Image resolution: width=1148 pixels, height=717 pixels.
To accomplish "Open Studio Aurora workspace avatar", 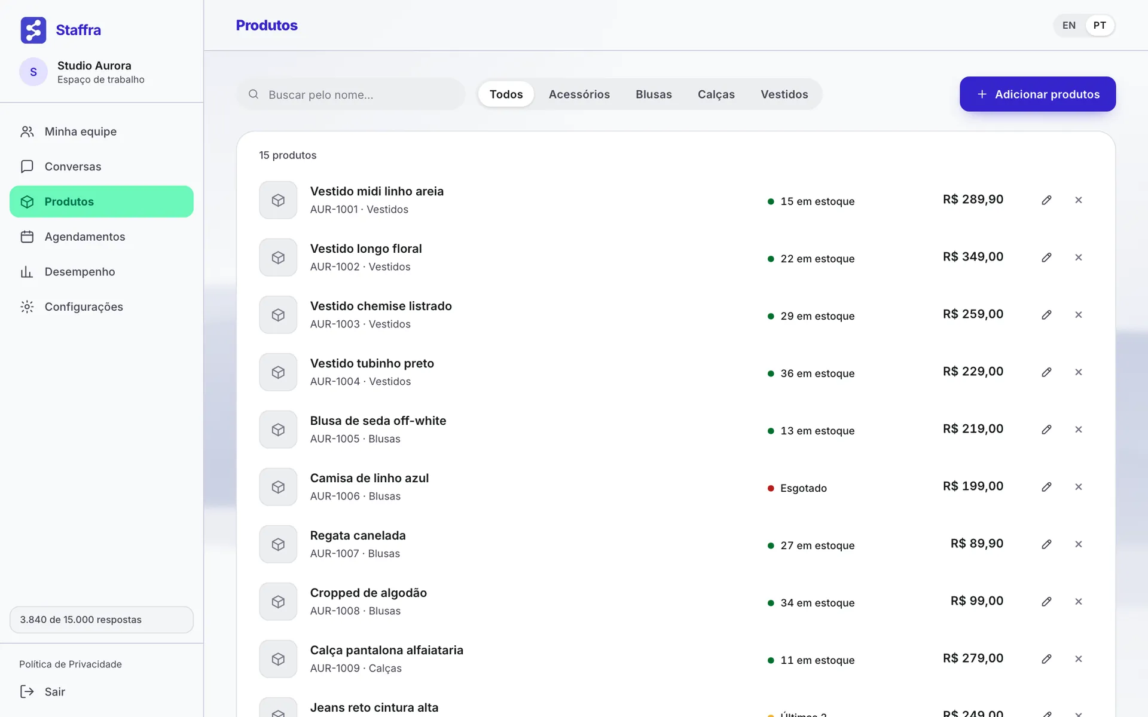I will (x=33, y=72).
